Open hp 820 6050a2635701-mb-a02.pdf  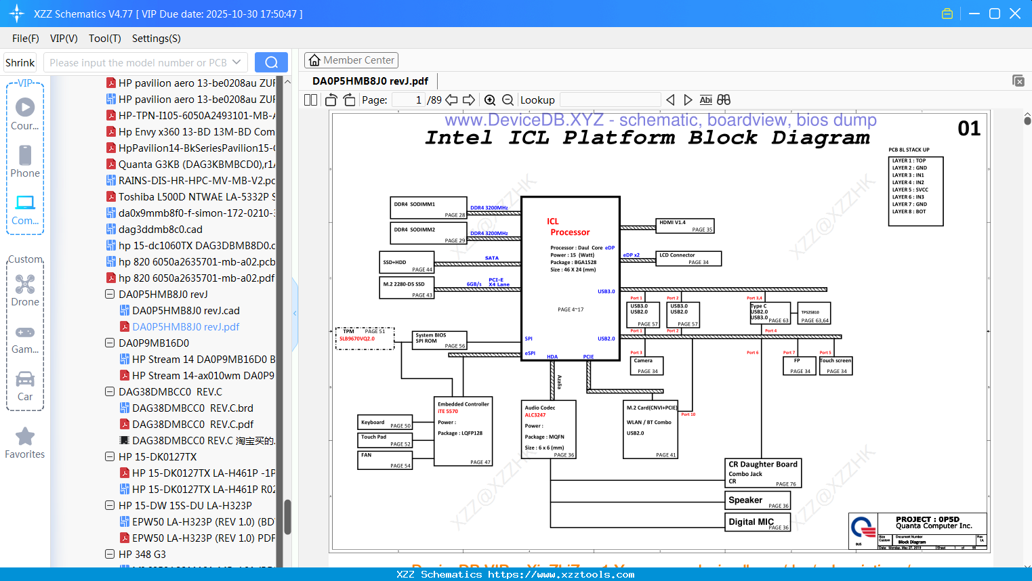190,278
